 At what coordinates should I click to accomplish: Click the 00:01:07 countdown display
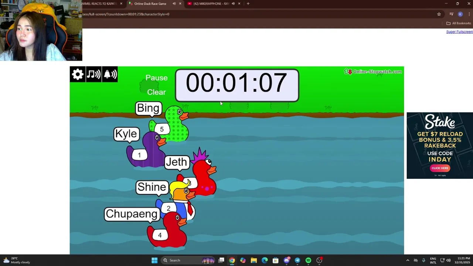coord(237,85)
